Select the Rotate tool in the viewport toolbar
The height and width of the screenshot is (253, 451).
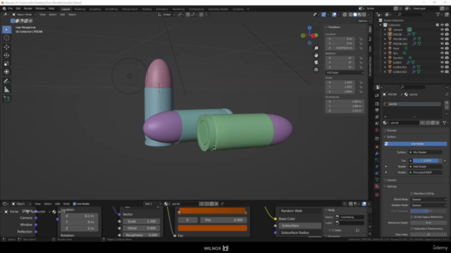(6, 55)
